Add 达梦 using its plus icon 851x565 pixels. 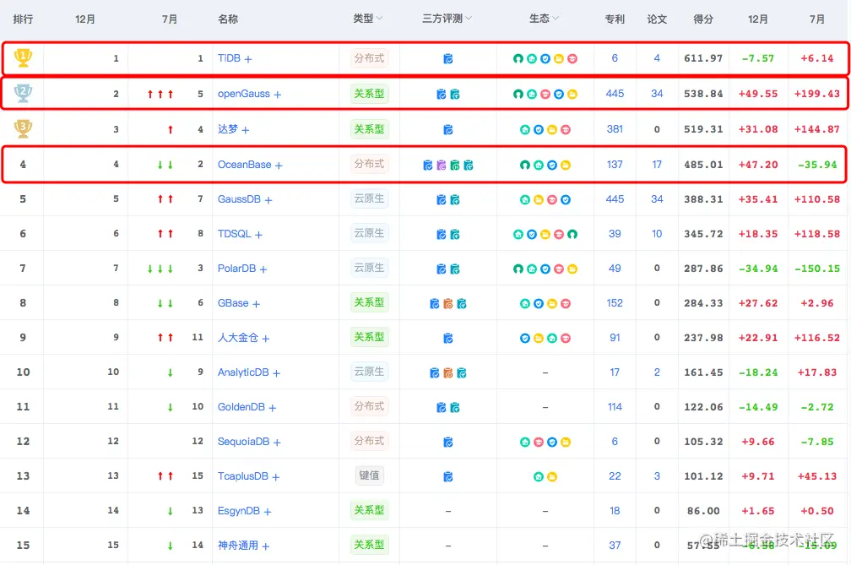(x=246, y=130)
